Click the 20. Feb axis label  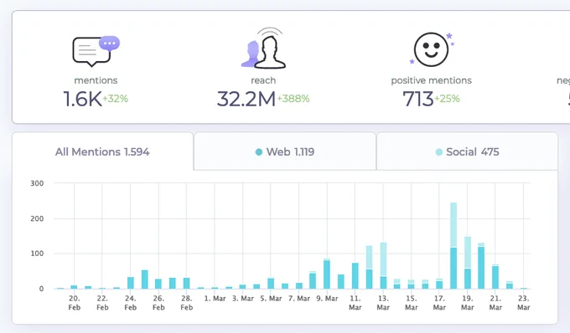coord(74,303)
